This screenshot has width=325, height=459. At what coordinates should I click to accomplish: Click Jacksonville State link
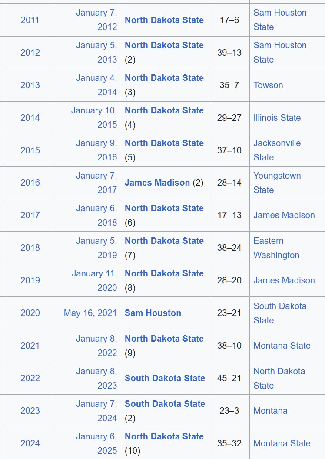[277, 150]
